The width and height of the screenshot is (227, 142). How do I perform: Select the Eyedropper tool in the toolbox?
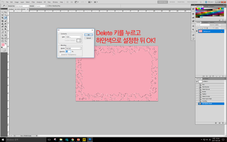click(6, 18)
